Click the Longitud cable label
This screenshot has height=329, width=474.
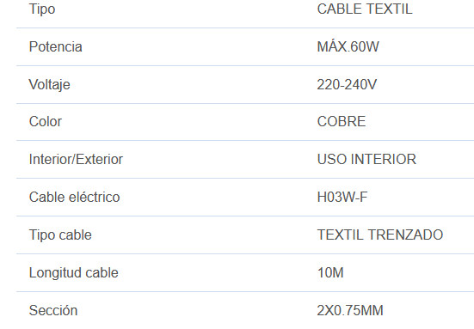pyautogui.click(x=73, y=272)
